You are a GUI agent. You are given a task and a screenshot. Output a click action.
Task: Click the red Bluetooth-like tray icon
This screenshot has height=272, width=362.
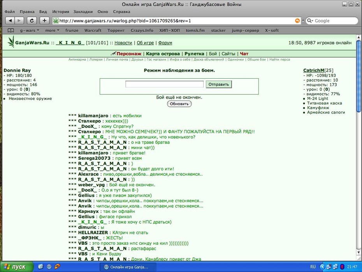pos(342,267)
